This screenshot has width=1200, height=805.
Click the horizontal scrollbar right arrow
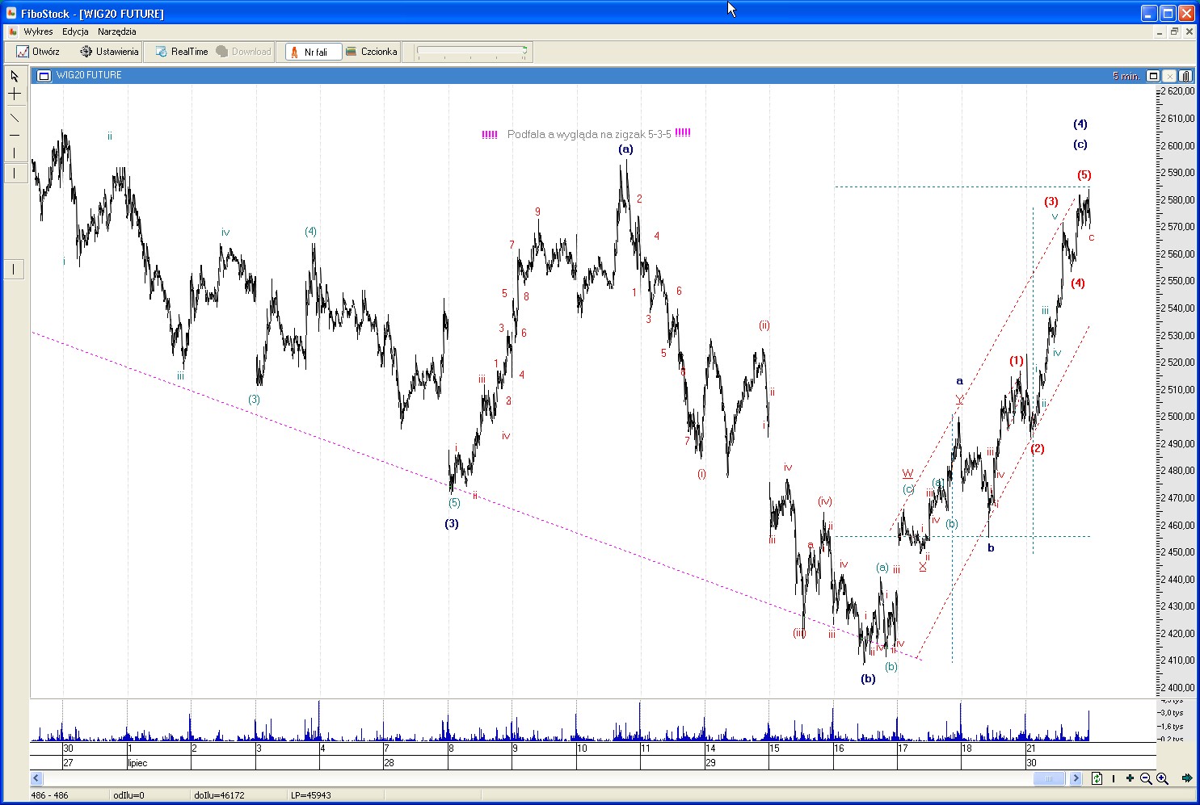(1076, 779)
